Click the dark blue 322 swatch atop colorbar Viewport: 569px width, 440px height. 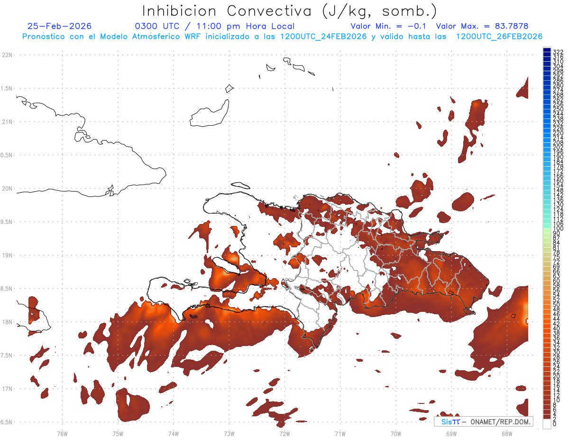[x=547, y=50]
